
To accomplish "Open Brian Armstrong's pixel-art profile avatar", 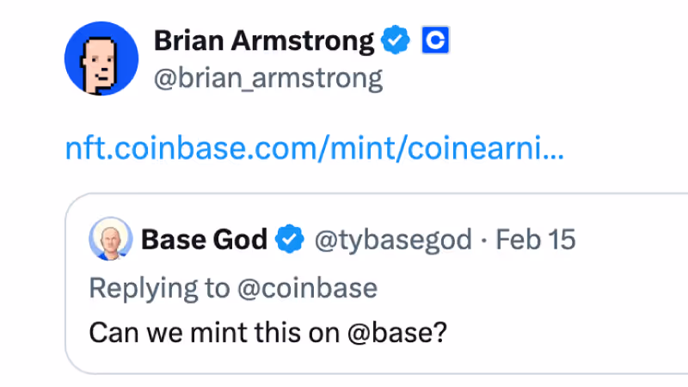I will click(101, 59).
